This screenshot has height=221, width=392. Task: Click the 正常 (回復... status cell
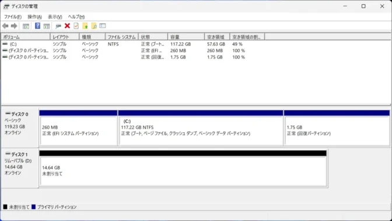(152, 57)
